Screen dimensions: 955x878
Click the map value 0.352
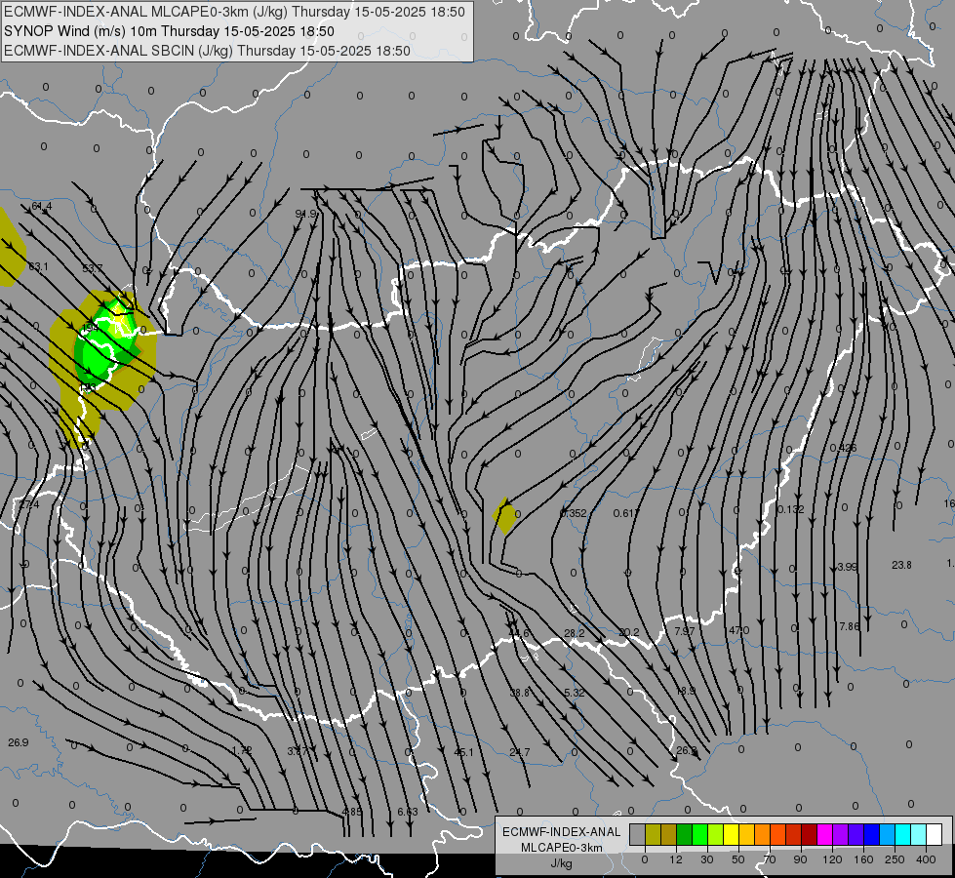[x=574, y=513]
